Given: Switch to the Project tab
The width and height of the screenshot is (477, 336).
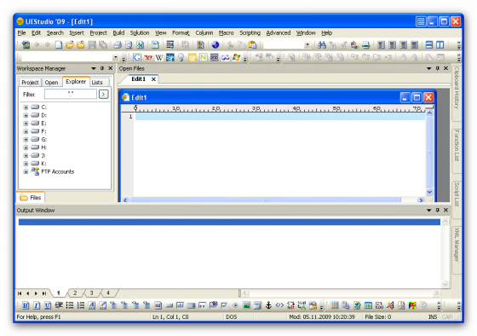Looking at the screenshot, I should tap(30, 82).
